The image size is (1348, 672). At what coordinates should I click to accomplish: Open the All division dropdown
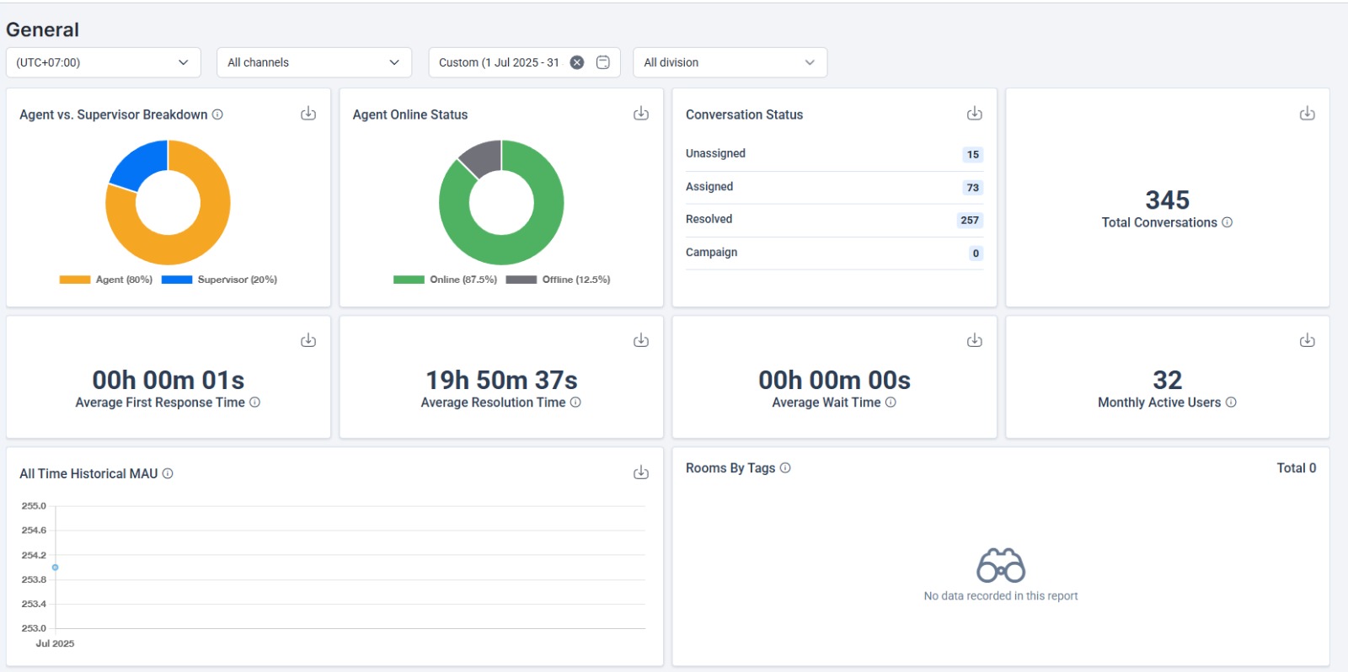coord(730,62)
